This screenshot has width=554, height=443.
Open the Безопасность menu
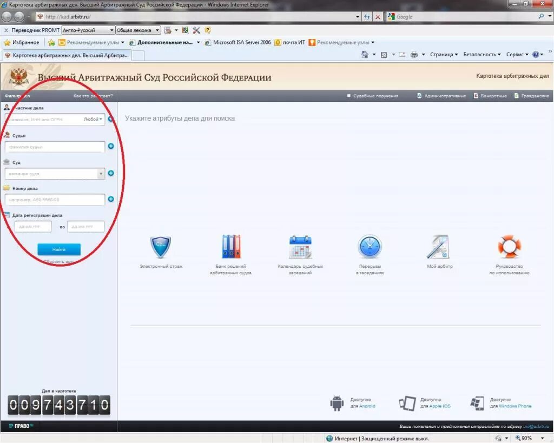482,55
